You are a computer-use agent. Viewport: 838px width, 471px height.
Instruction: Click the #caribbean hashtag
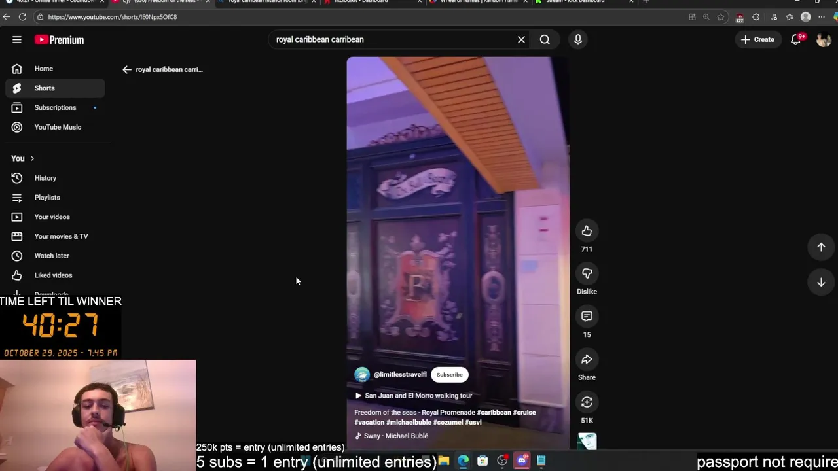pyautogui.click(x=494, y=413)
